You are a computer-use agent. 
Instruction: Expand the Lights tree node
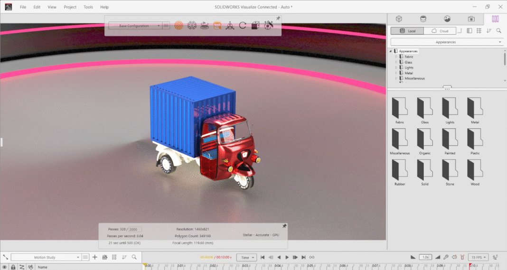pos(396,67)
